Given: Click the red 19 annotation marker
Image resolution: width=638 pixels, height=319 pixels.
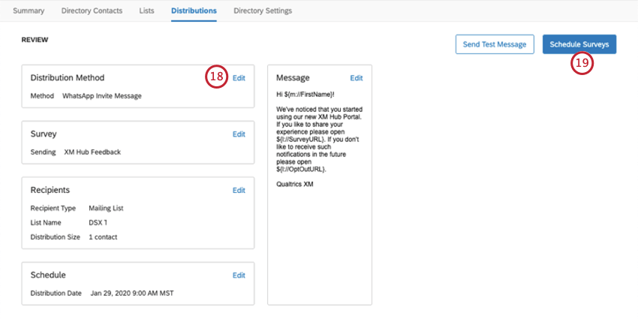Looking at the screenshot, I should 582,65.
